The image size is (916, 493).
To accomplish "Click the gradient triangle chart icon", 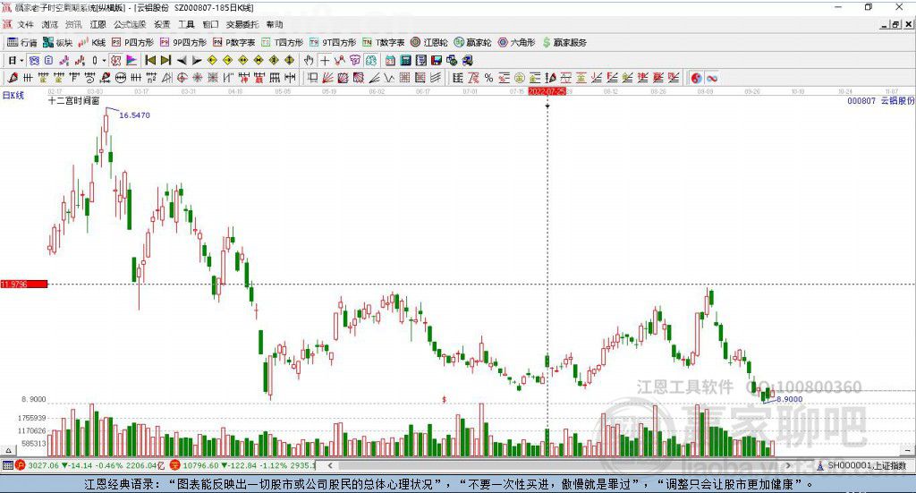I will pos(132,60).
